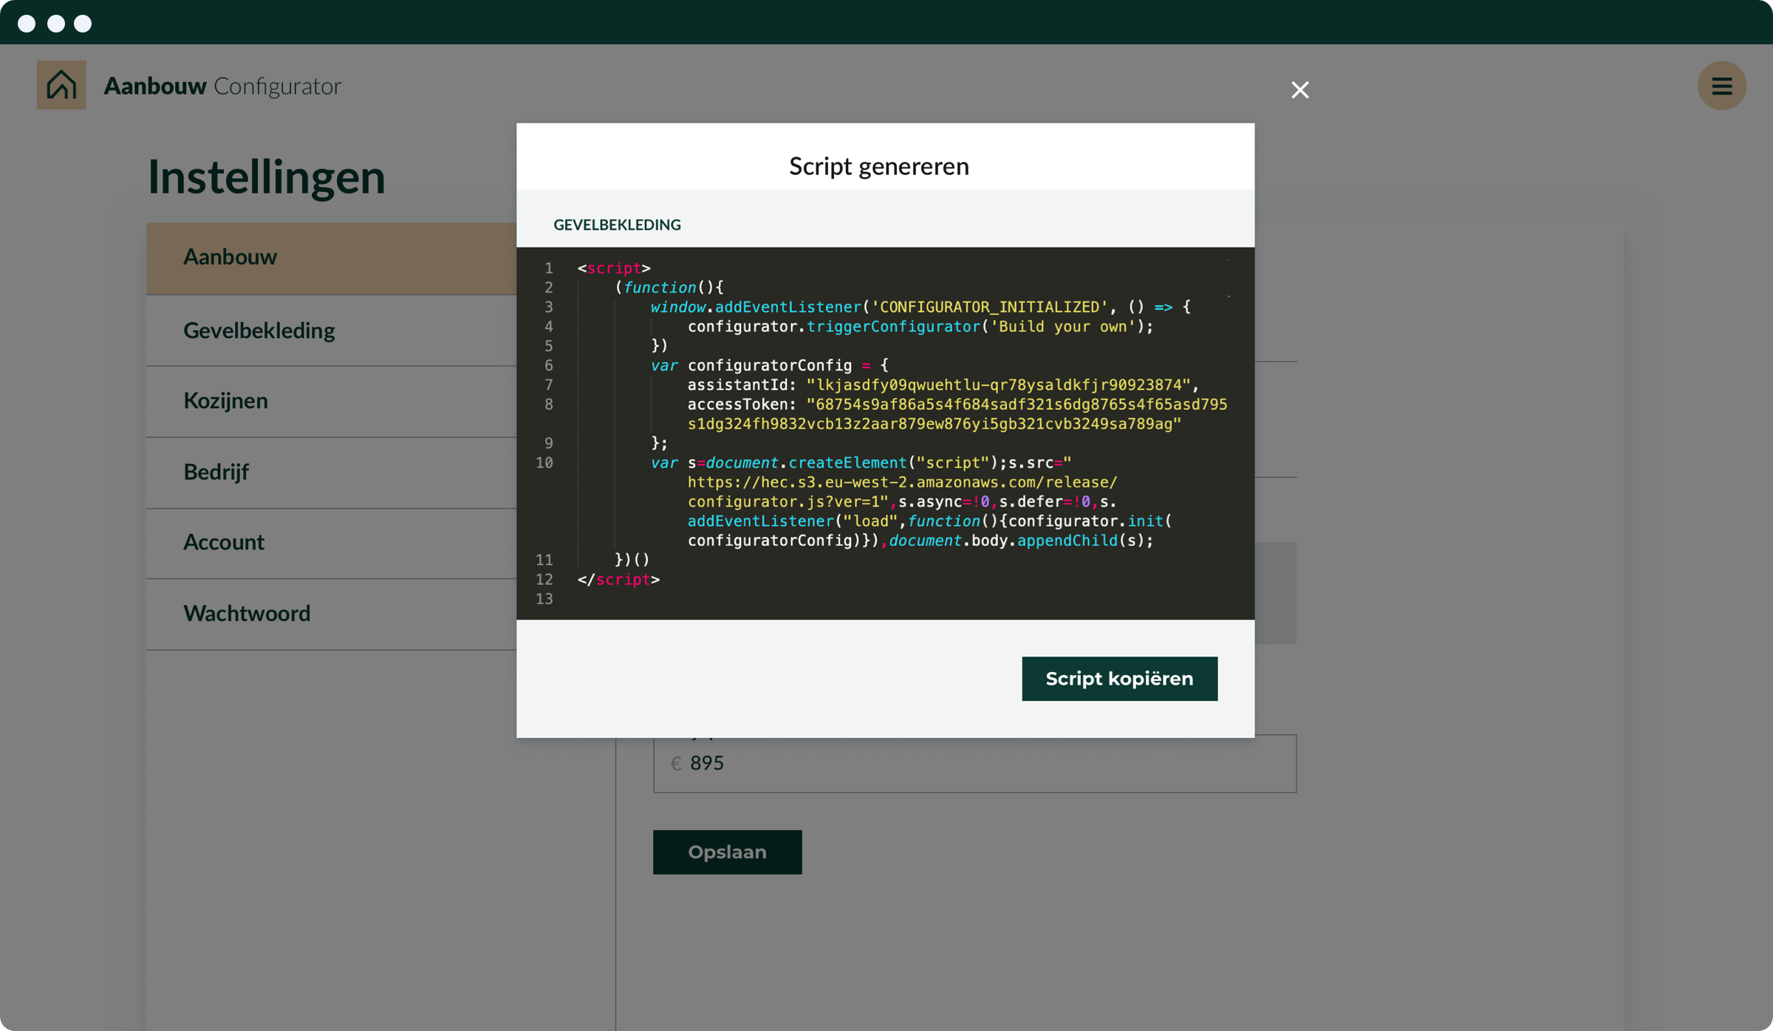Close the Script genereren dialog
Screen dimensions: 1773x1031
[1299, 90]
